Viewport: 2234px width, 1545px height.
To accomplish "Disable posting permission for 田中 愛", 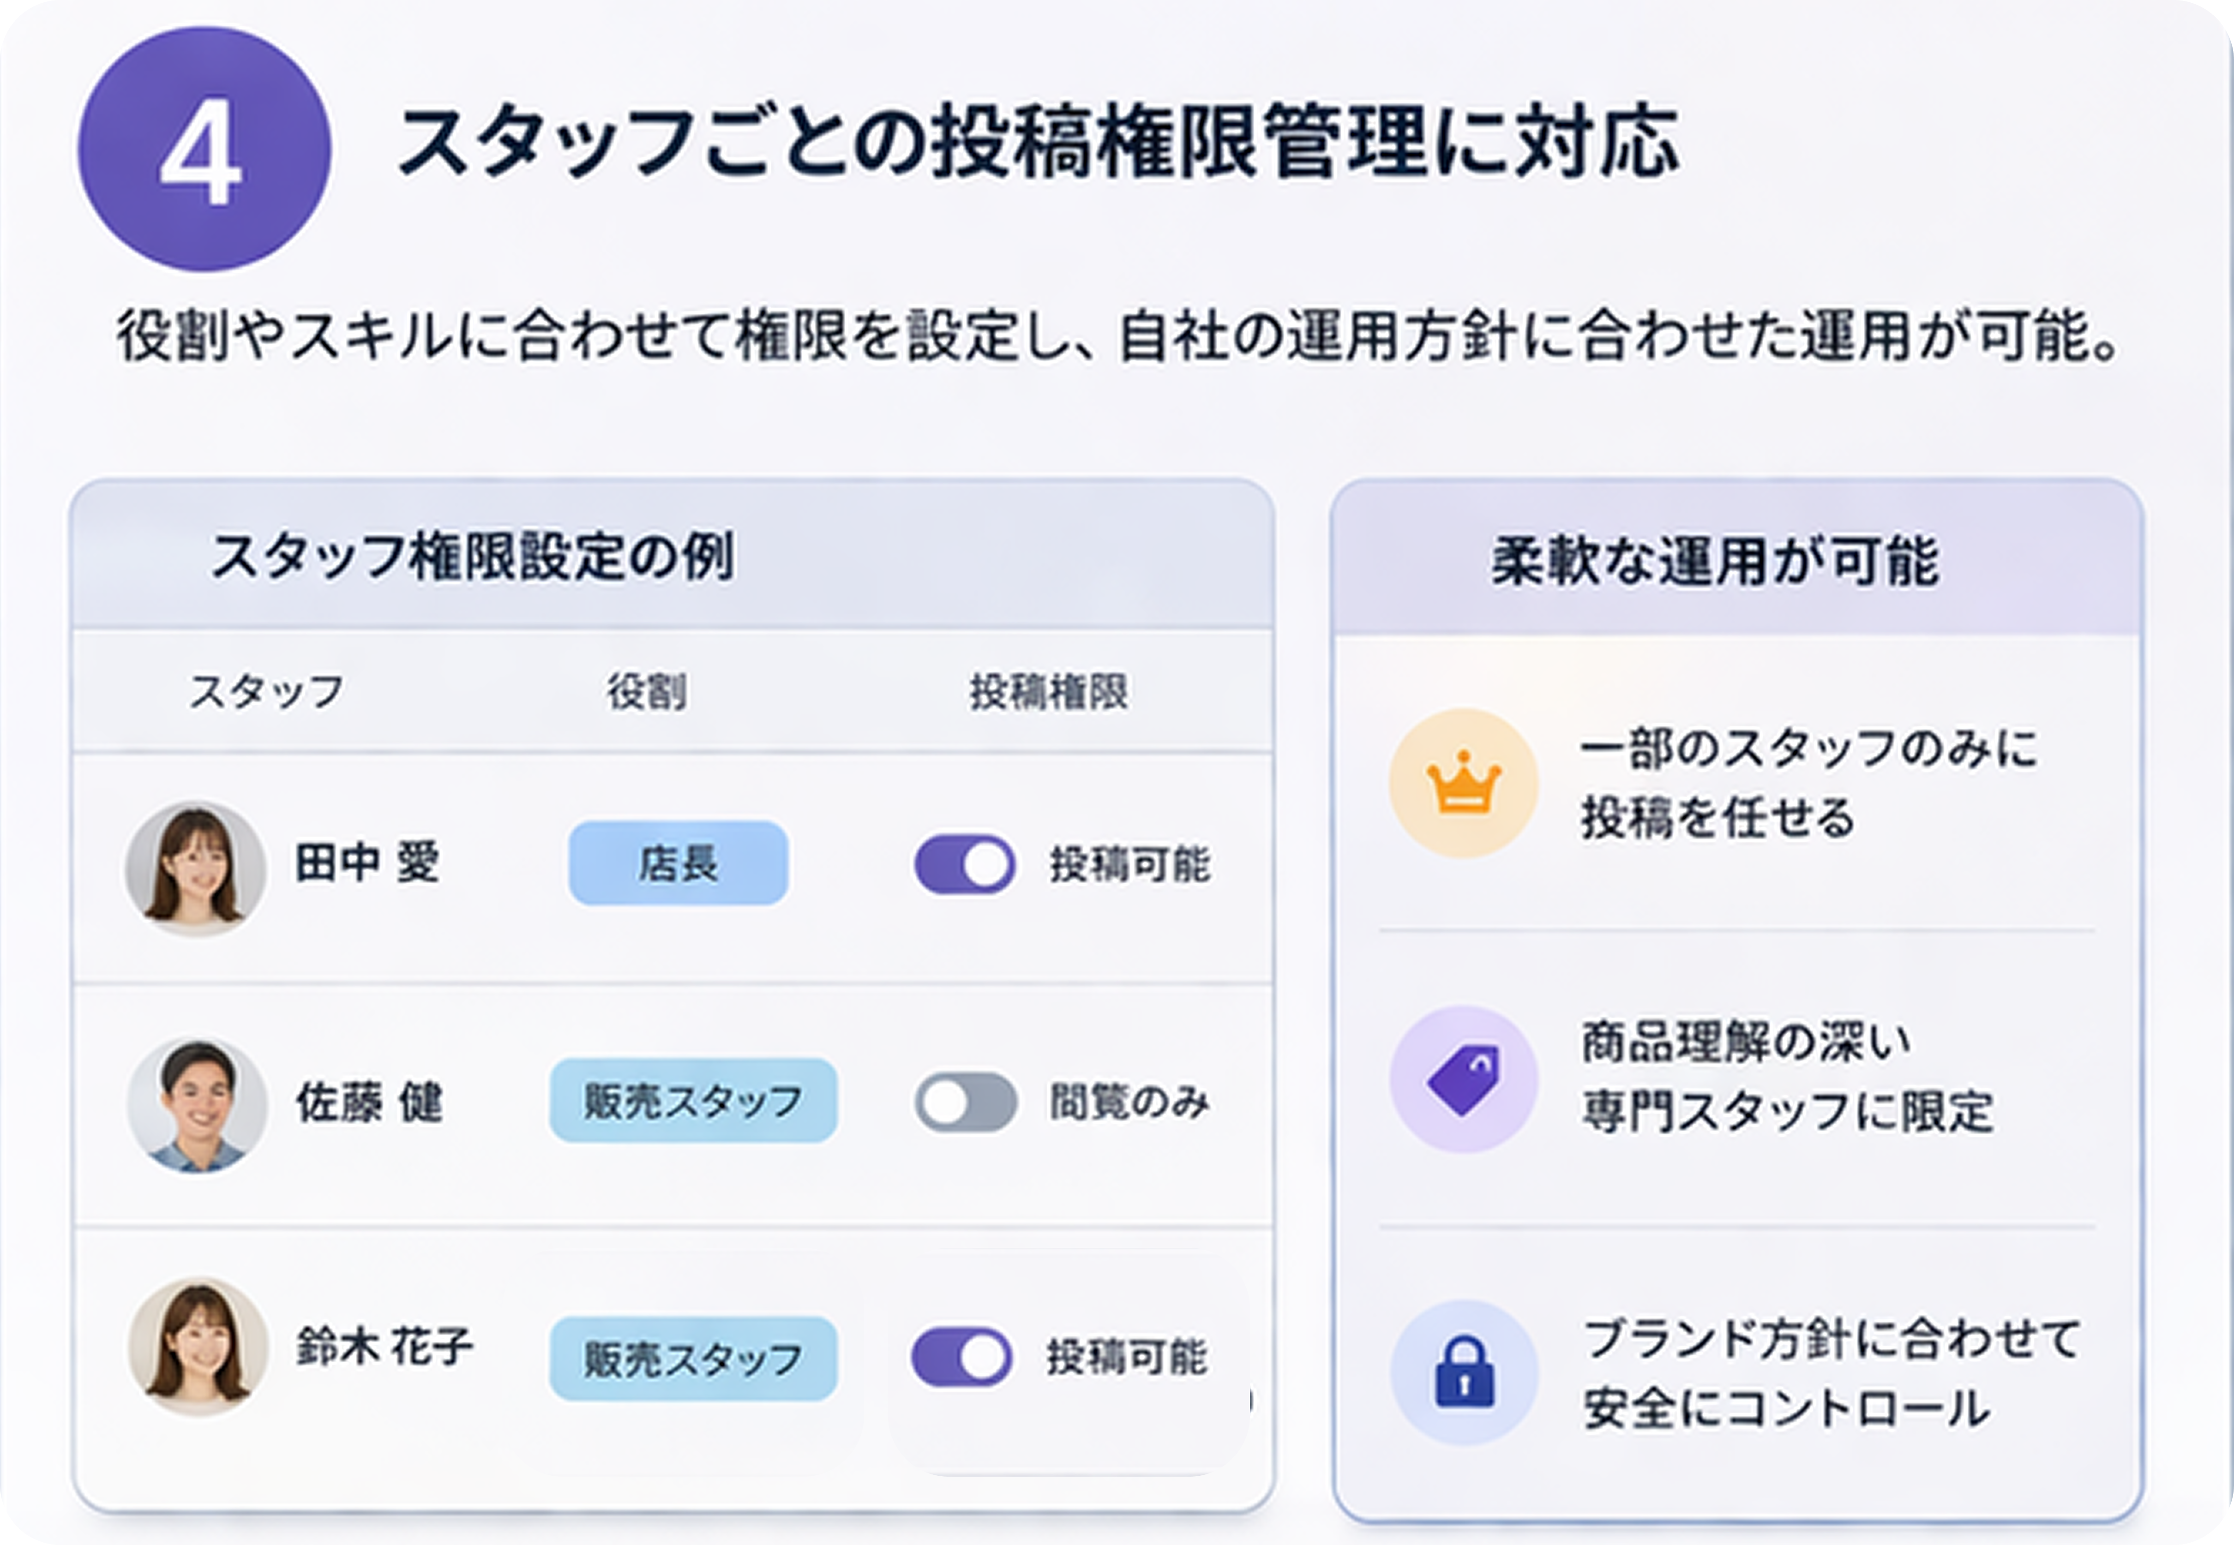I will coord(965,863).
